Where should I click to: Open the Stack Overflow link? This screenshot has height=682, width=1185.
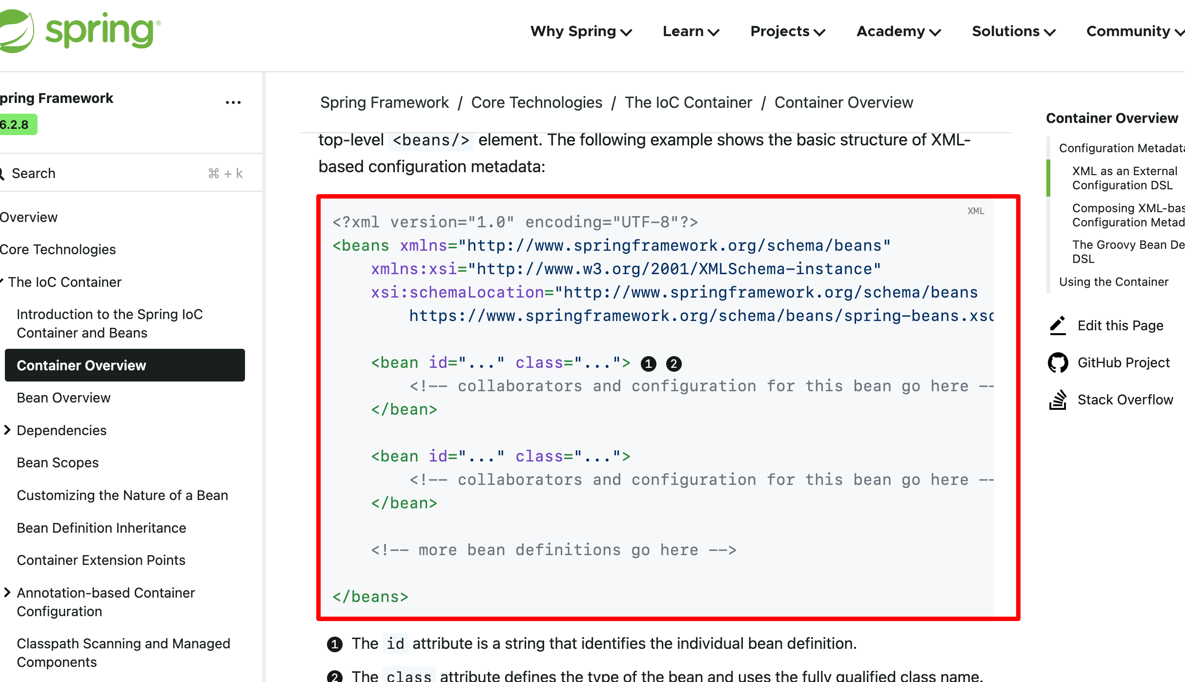coord(1125,400)
